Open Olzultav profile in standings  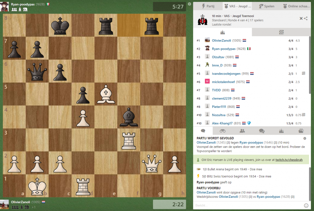tap(218, 57)
